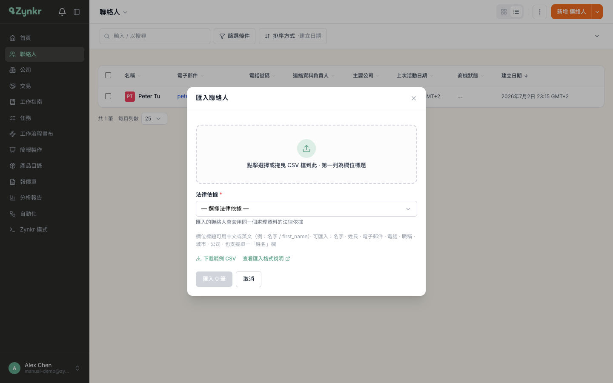Click the 2026年7月2日 23:15 creation date cell
Viewport: 613px width, 383px height.
tap(535, 97)
